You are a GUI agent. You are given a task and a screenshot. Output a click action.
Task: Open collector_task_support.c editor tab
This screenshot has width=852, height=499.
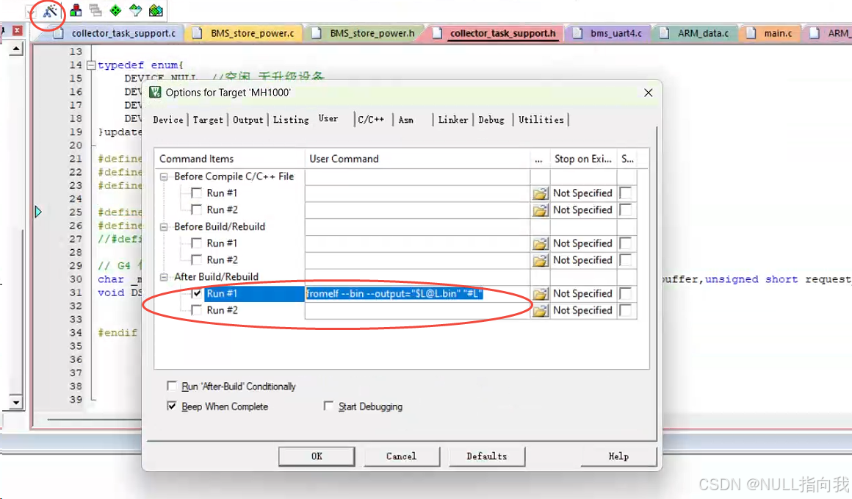[123, 33]
